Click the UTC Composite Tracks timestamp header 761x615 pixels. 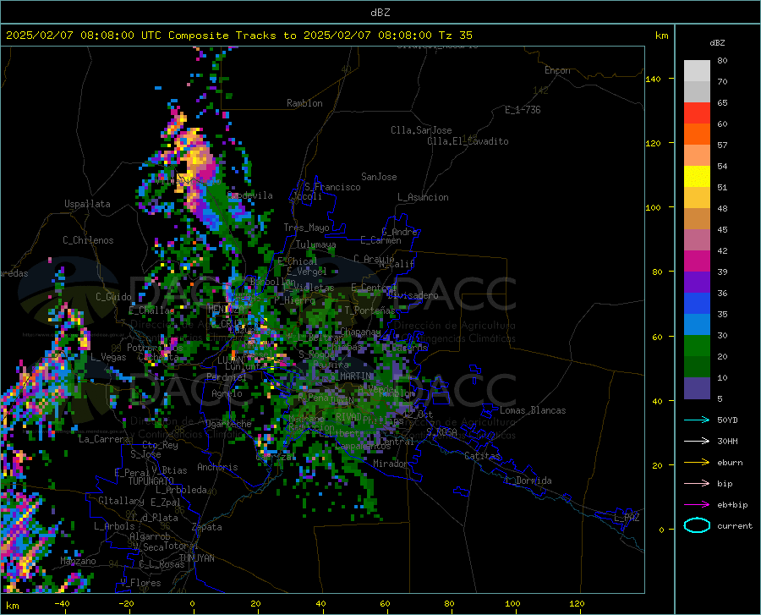238,36
